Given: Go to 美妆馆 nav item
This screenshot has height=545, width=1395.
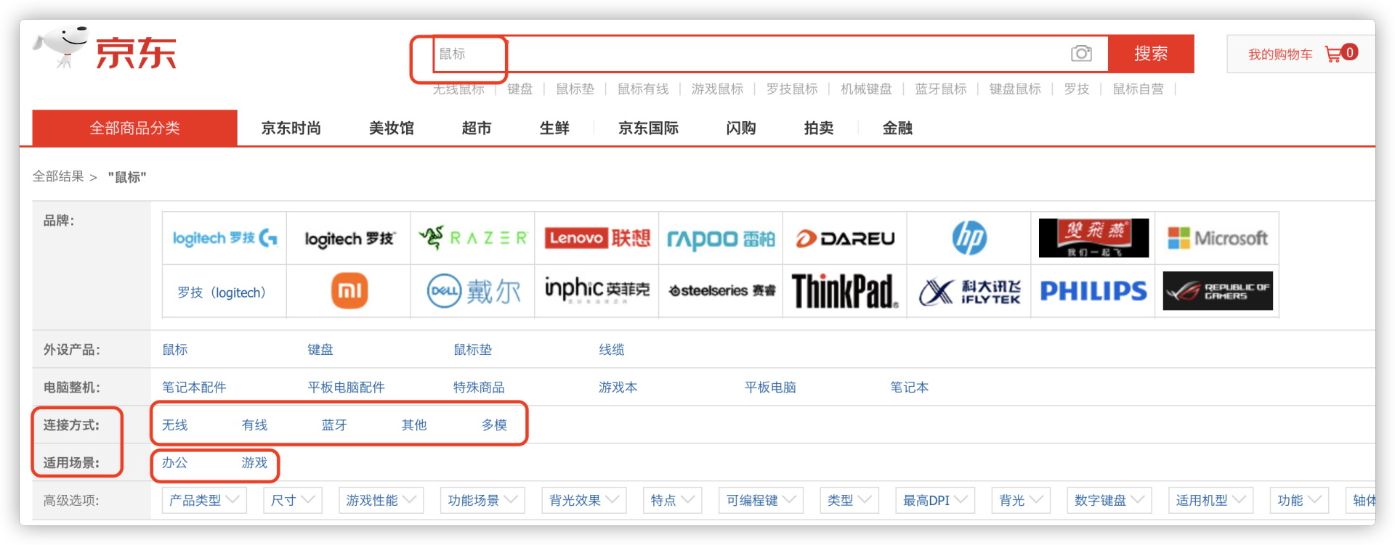Looking at the screenshot, I should [x=391, y=128].
